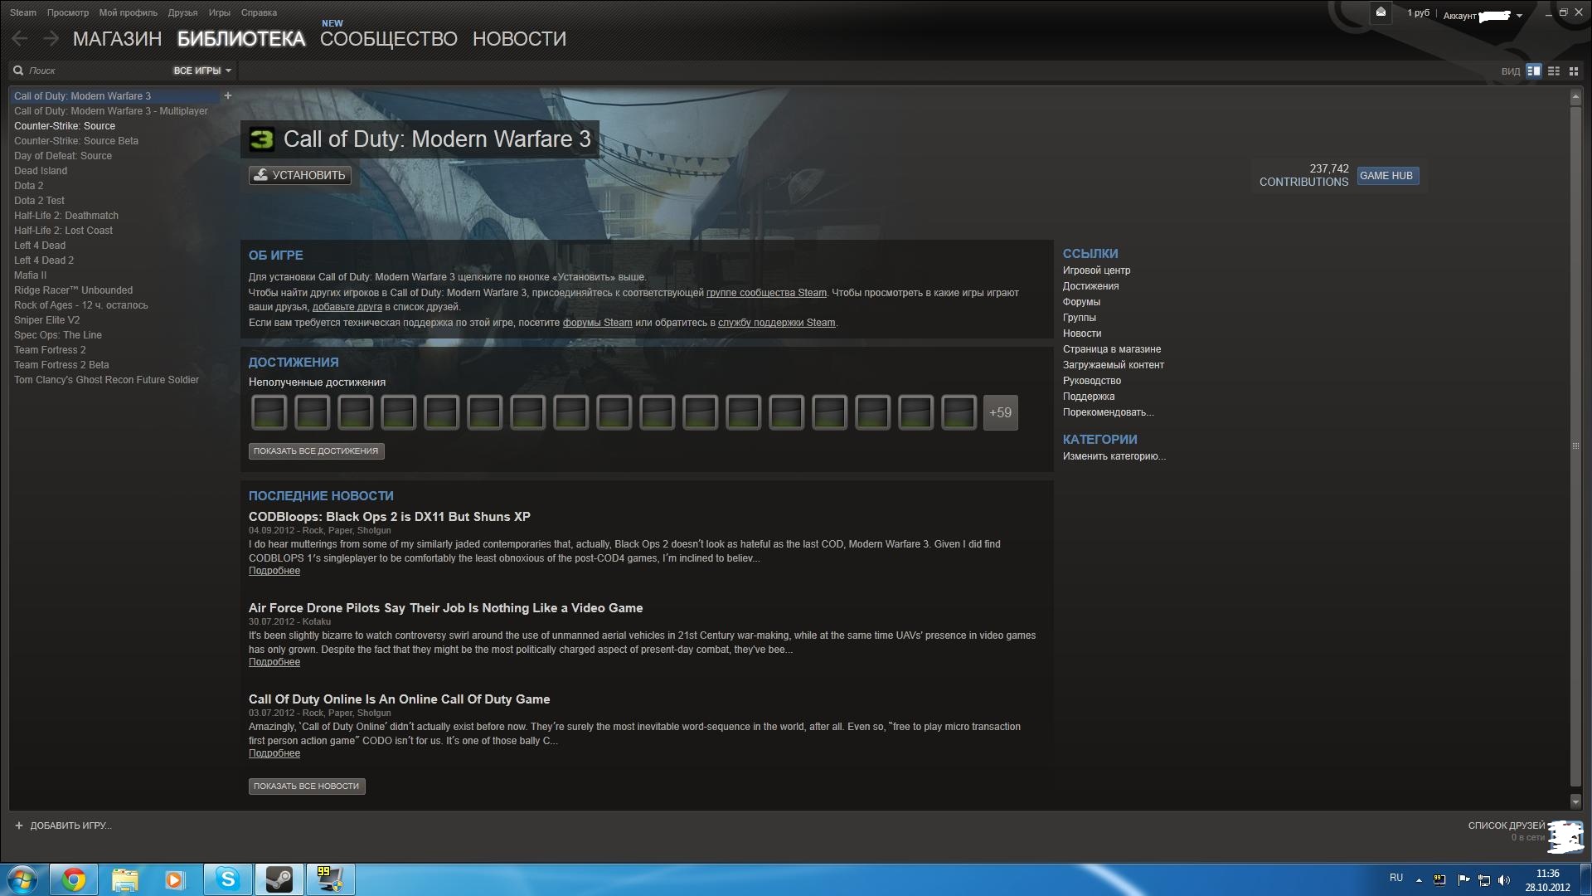Open the inbox notifications envelope icon
This screenshot has width=1592, height=896.
[x=1381, y=12]
